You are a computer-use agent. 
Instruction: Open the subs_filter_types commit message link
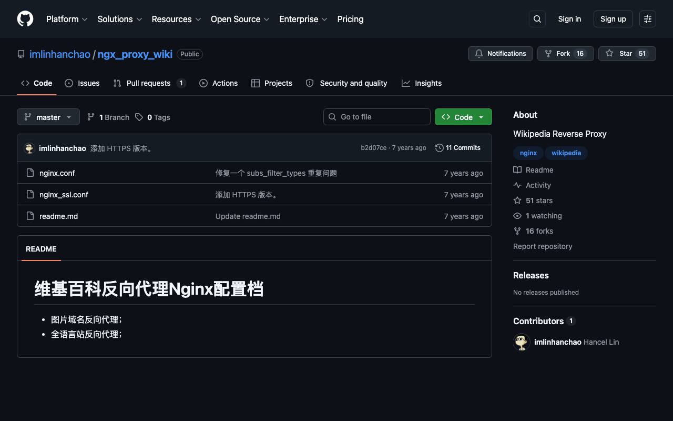click(x=276, y=173)
